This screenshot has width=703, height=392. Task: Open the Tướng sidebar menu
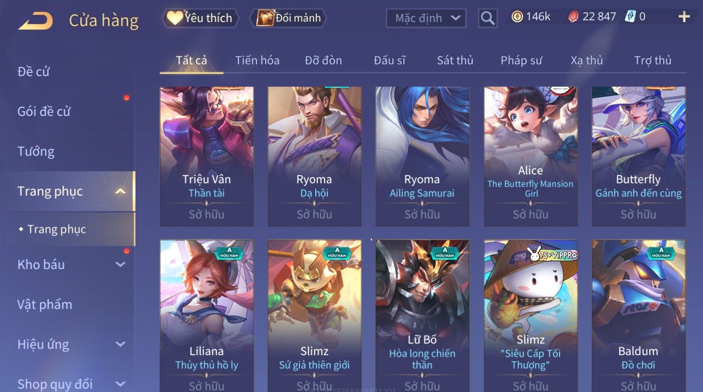(x=36, y=151)
